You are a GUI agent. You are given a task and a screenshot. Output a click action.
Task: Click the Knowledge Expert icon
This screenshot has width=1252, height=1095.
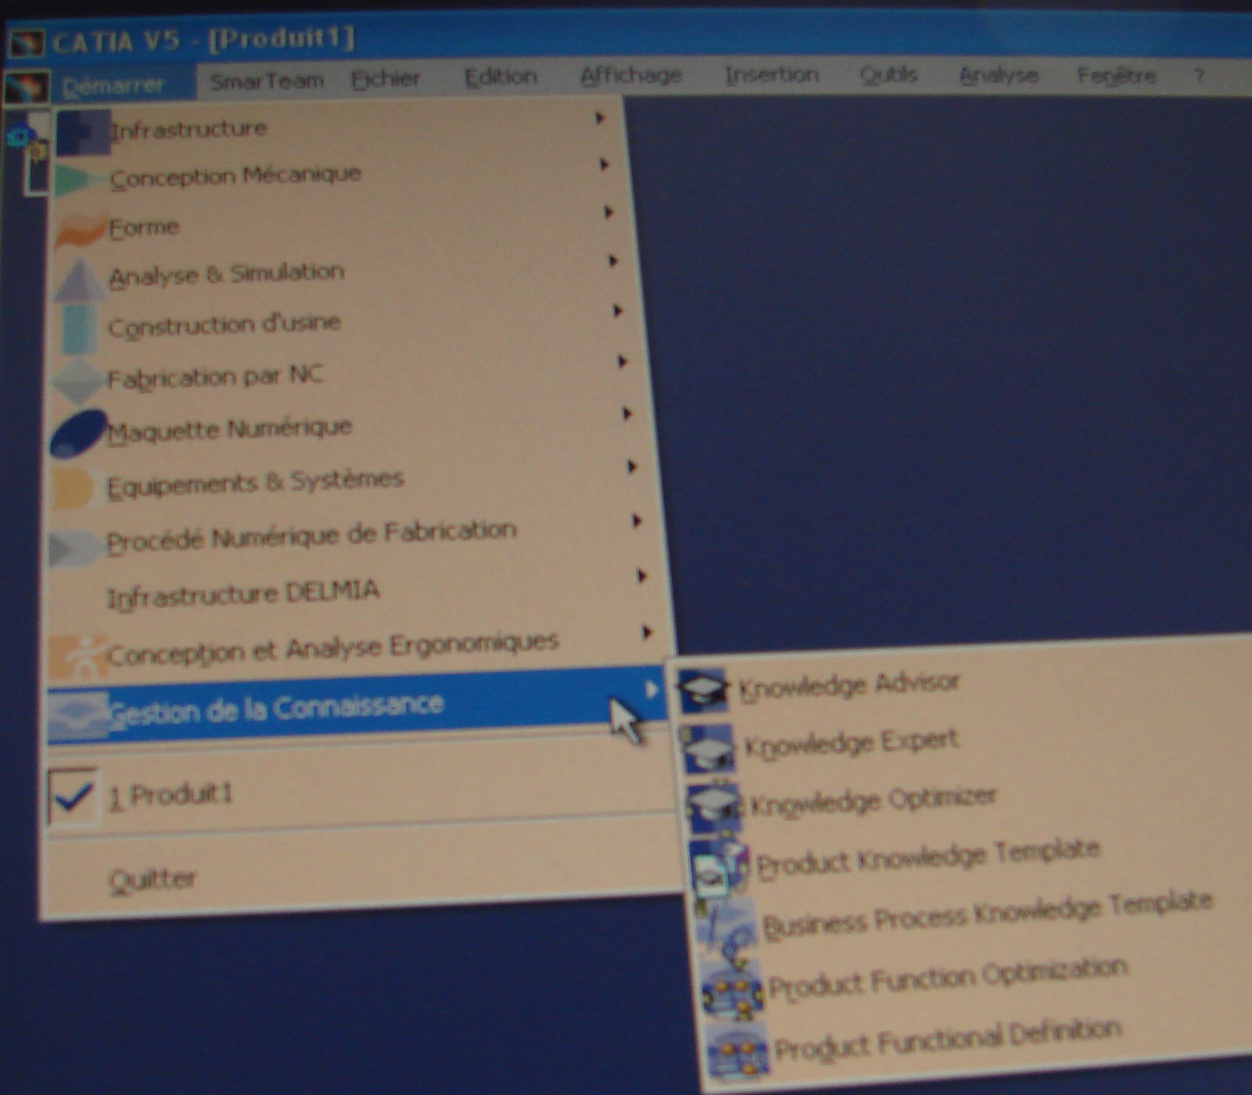pos(708,749)
